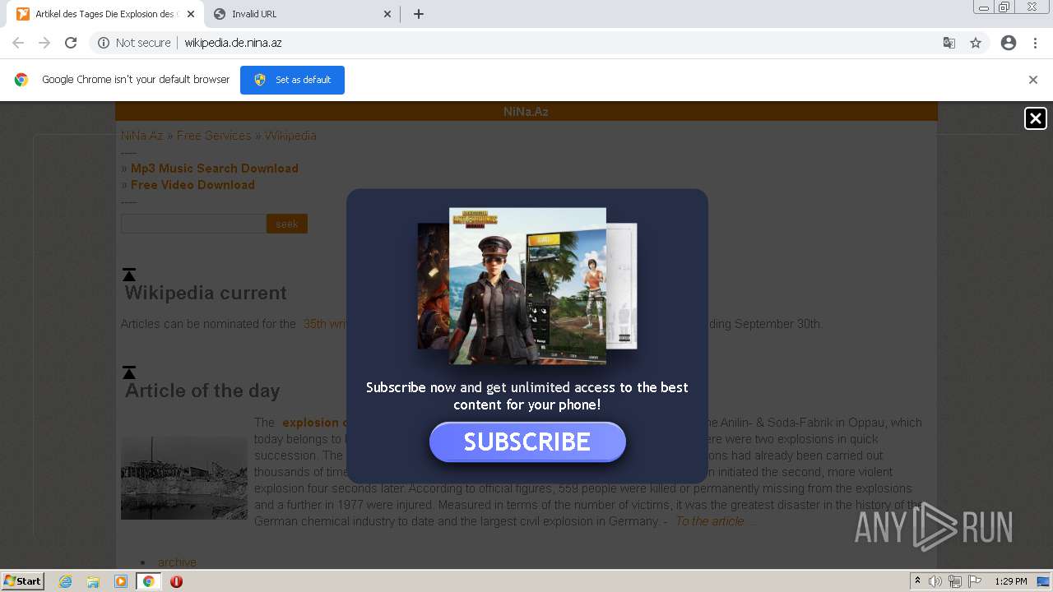Viewport: 1053px width, 592px height.
Task: Close the Artikel des Tages tab
Action: pyautogui.click(x=191, y=14)
